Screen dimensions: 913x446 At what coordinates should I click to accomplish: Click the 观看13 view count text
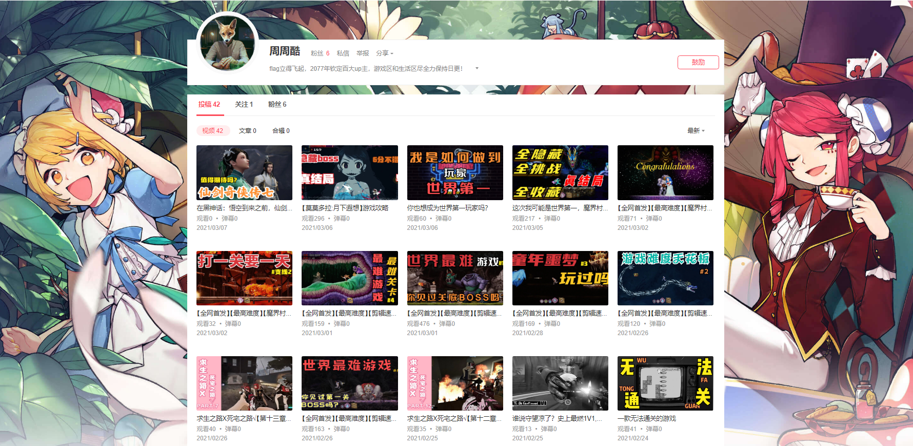pyautogui.click(x=522, y=429)
